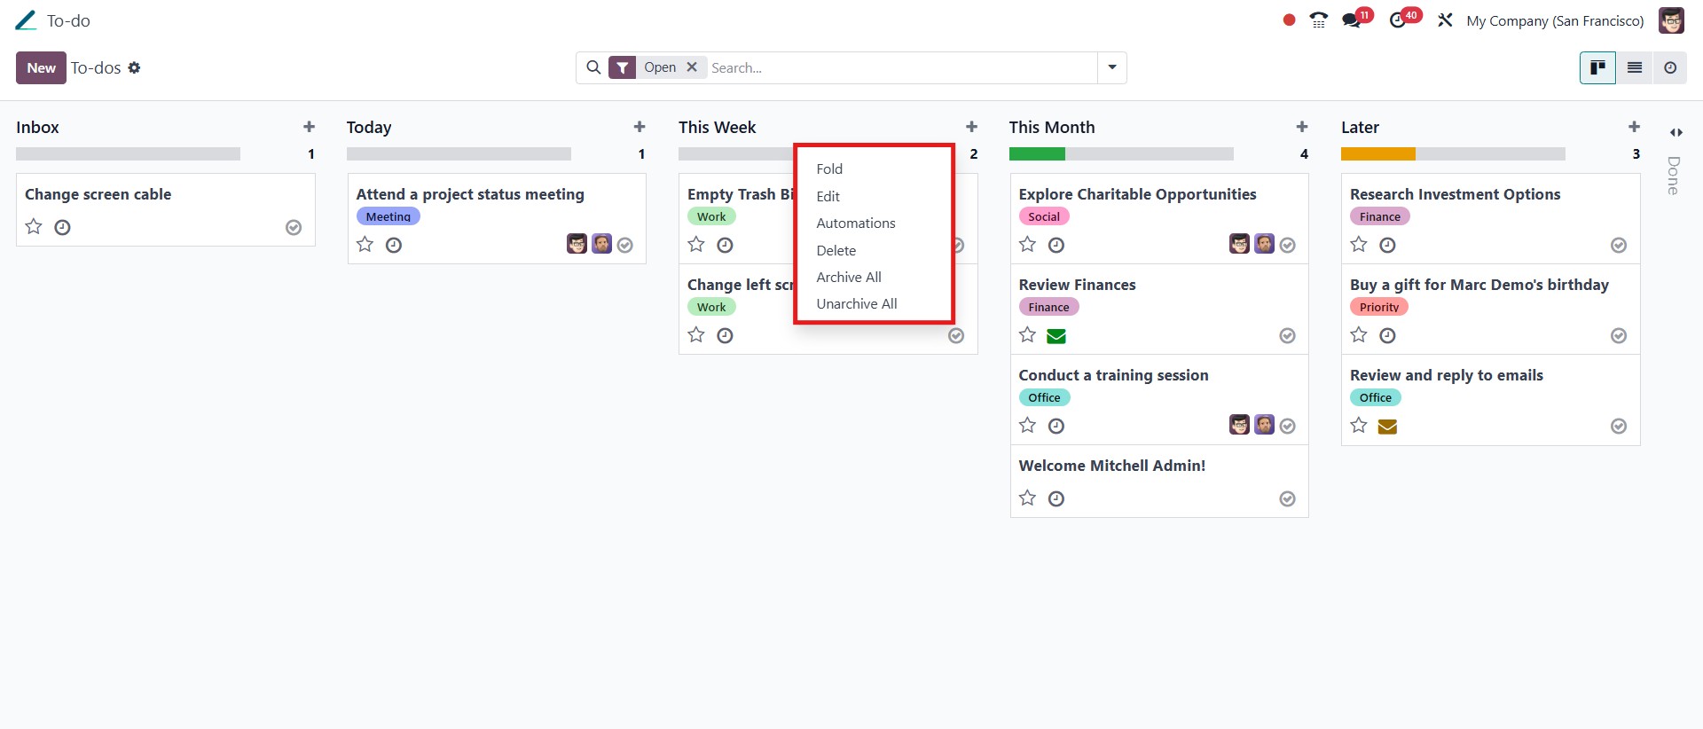Mark Research Investment Options as done

pos(1618,246)
